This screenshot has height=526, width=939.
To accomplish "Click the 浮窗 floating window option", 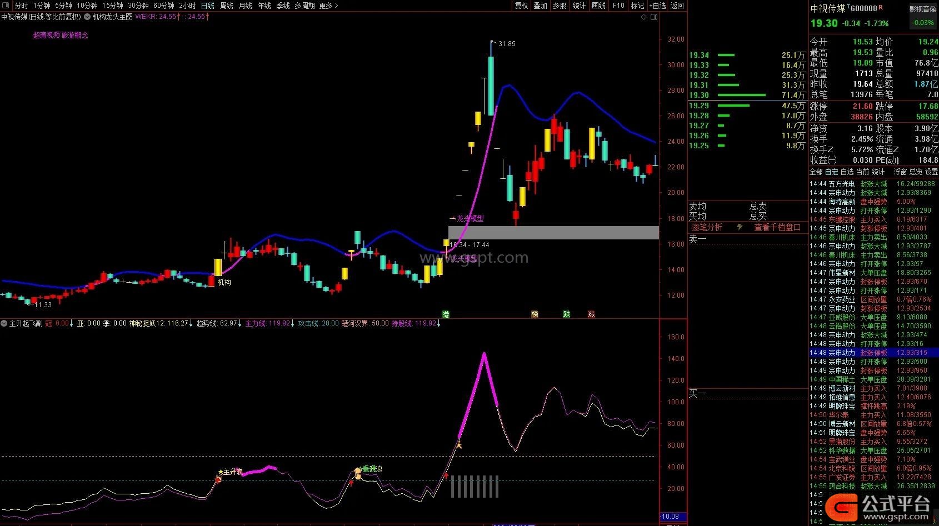I will pyautogui.click(x=900, y=172).
